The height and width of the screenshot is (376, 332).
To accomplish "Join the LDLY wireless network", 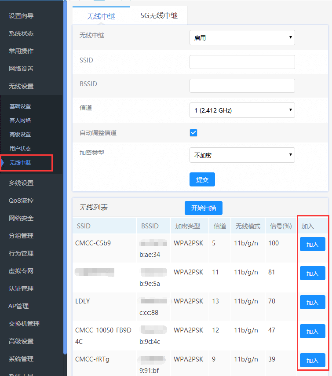I will pyautogui.click(x=312, y=302).
